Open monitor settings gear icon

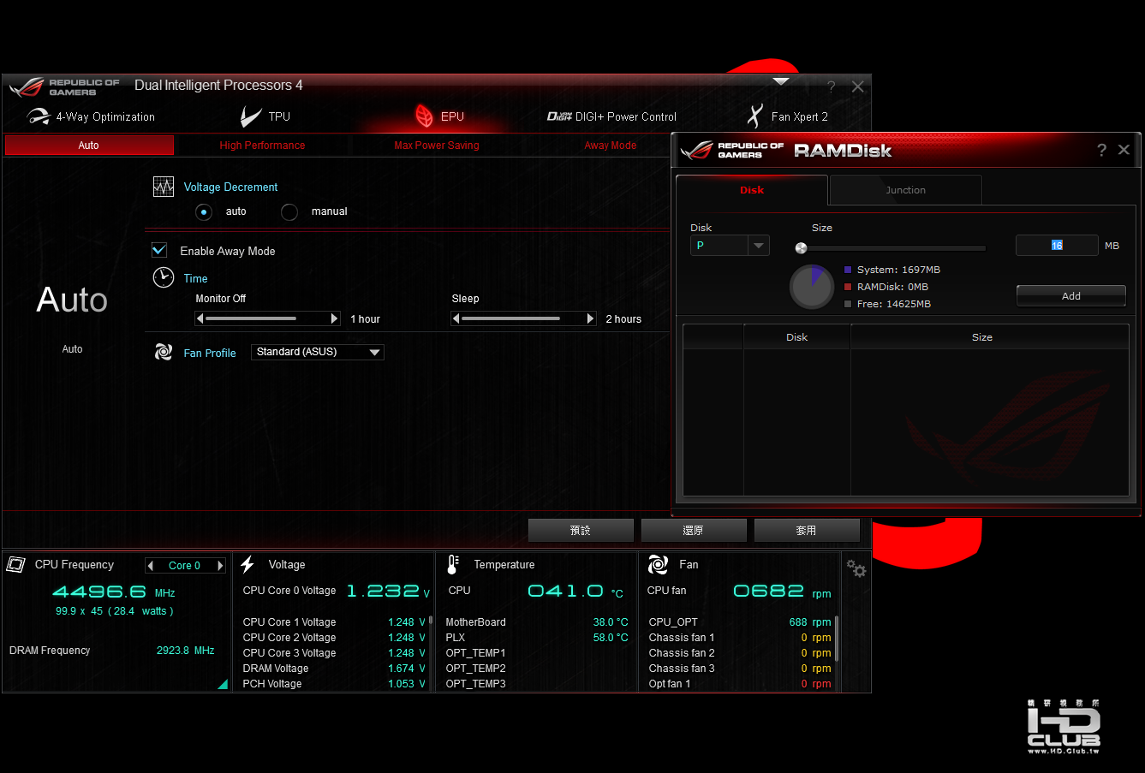point(856,568)
